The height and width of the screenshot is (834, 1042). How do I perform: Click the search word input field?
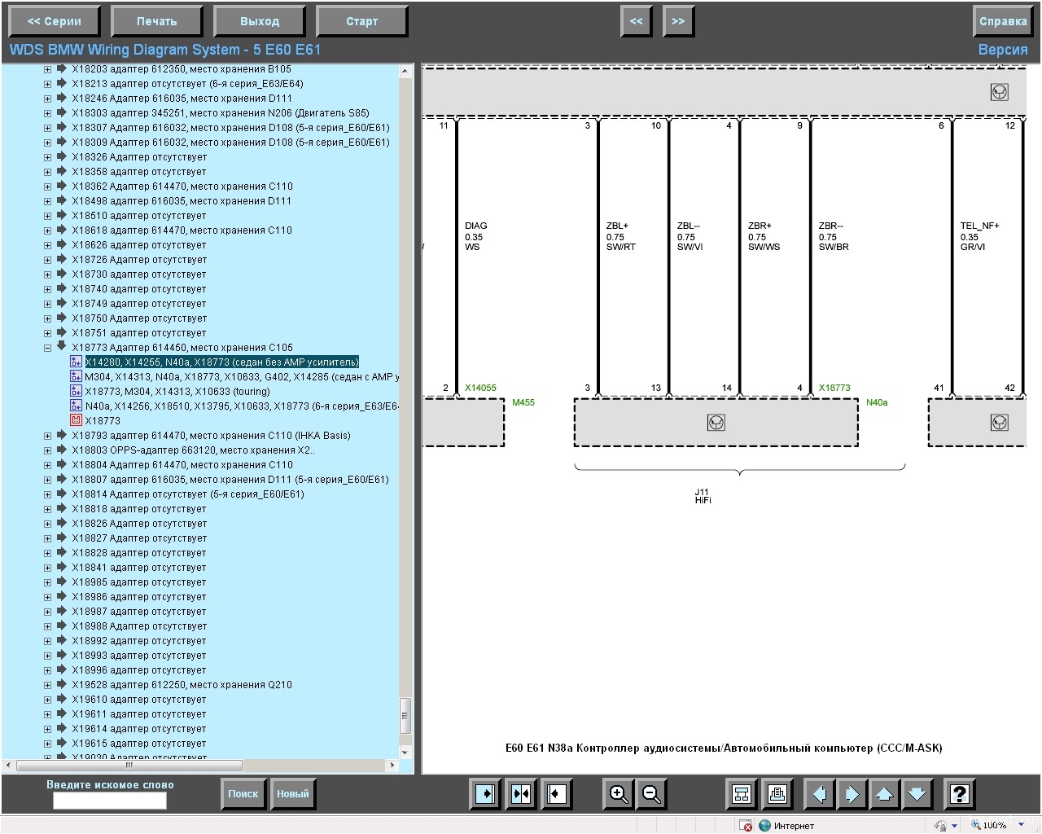110,801
